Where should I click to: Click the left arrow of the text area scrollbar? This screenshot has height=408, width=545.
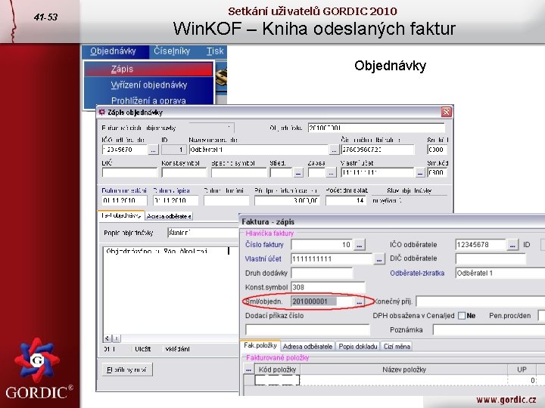pyautogui.click(x=107, y=338)
